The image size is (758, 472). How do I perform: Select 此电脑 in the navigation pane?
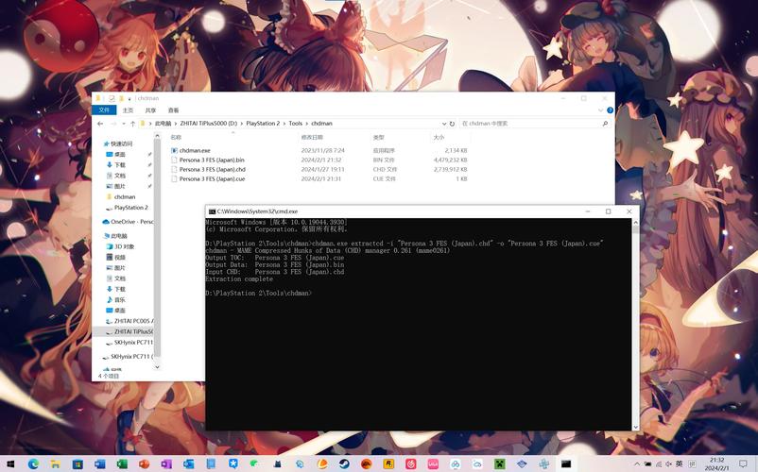tap(119, 236)
